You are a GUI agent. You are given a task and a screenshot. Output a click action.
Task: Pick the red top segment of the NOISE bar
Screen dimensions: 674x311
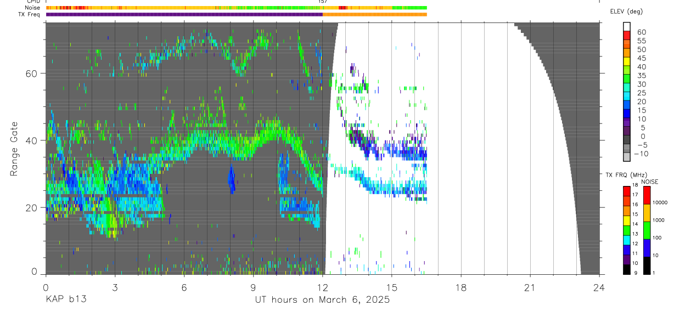pos(647,195)
